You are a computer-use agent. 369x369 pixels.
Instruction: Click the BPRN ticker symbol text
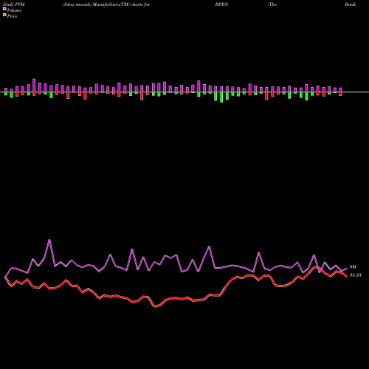tap(221, 4)
